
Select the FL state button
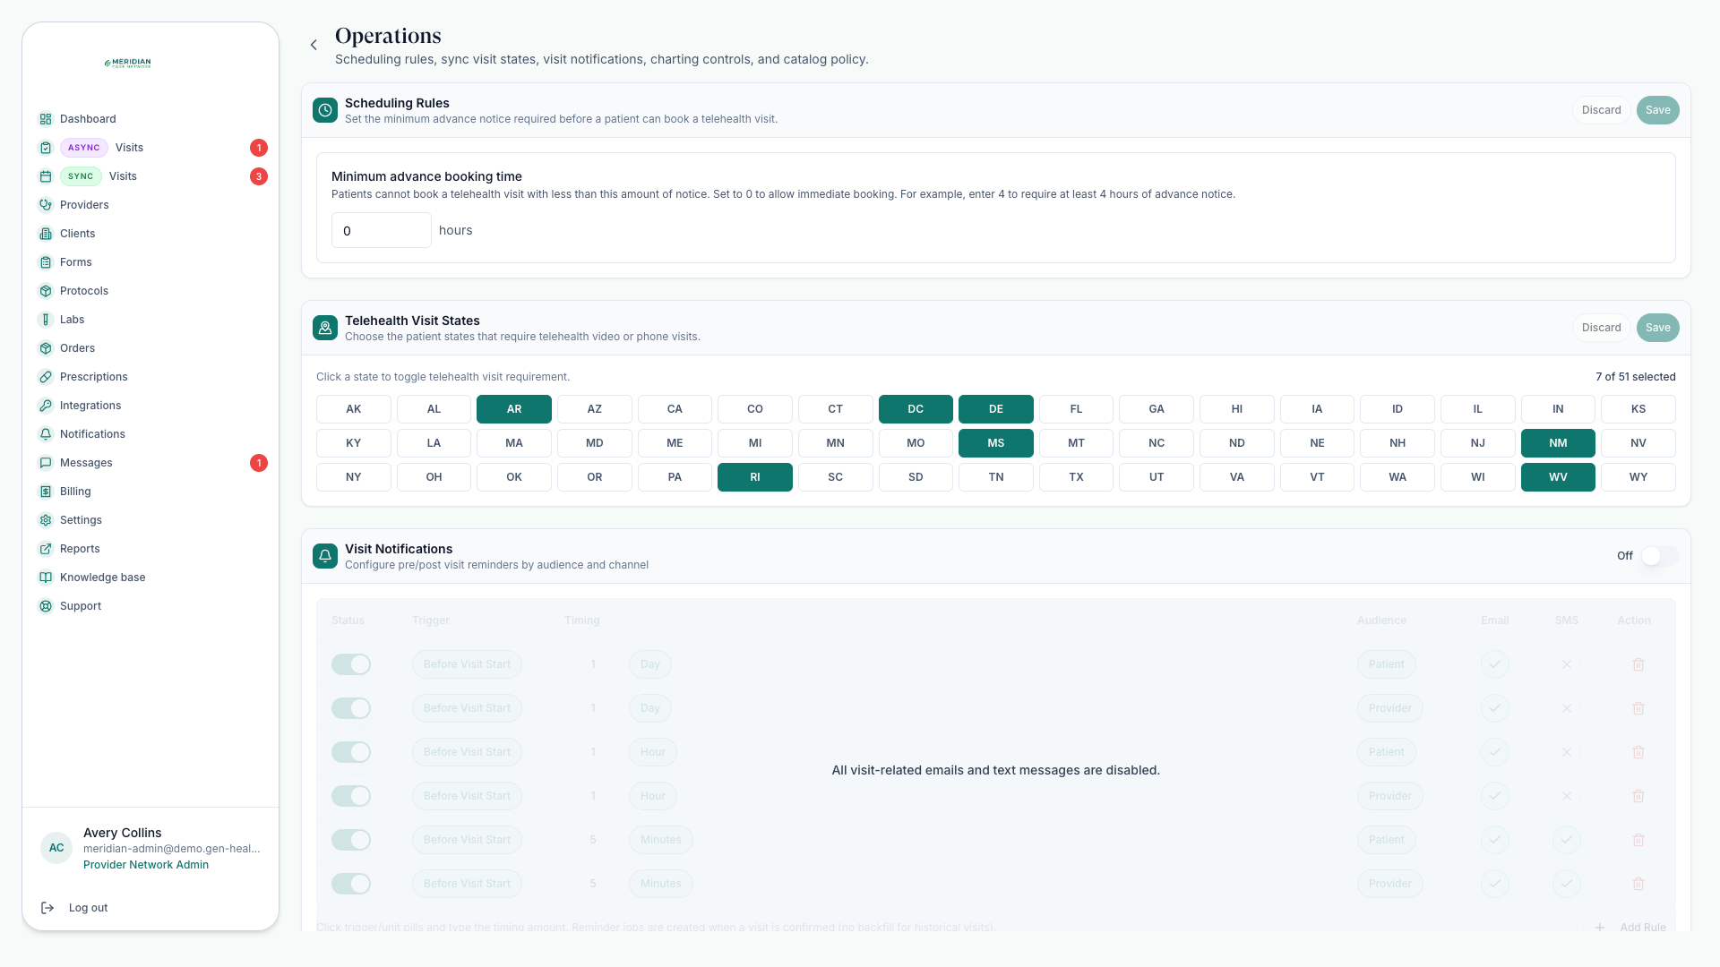(x=1076, y=409)
